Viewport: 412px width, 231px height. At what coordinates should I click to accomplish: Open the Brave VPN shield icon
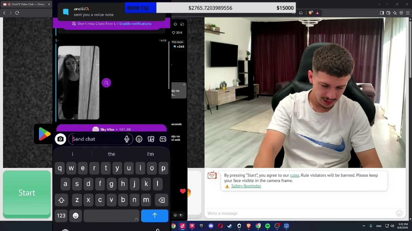(401, 13)
